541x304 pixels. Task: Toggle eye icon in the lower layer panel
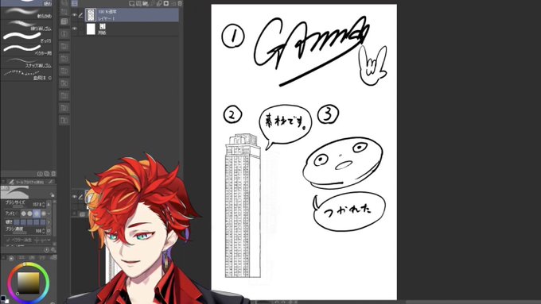(74, 197)
